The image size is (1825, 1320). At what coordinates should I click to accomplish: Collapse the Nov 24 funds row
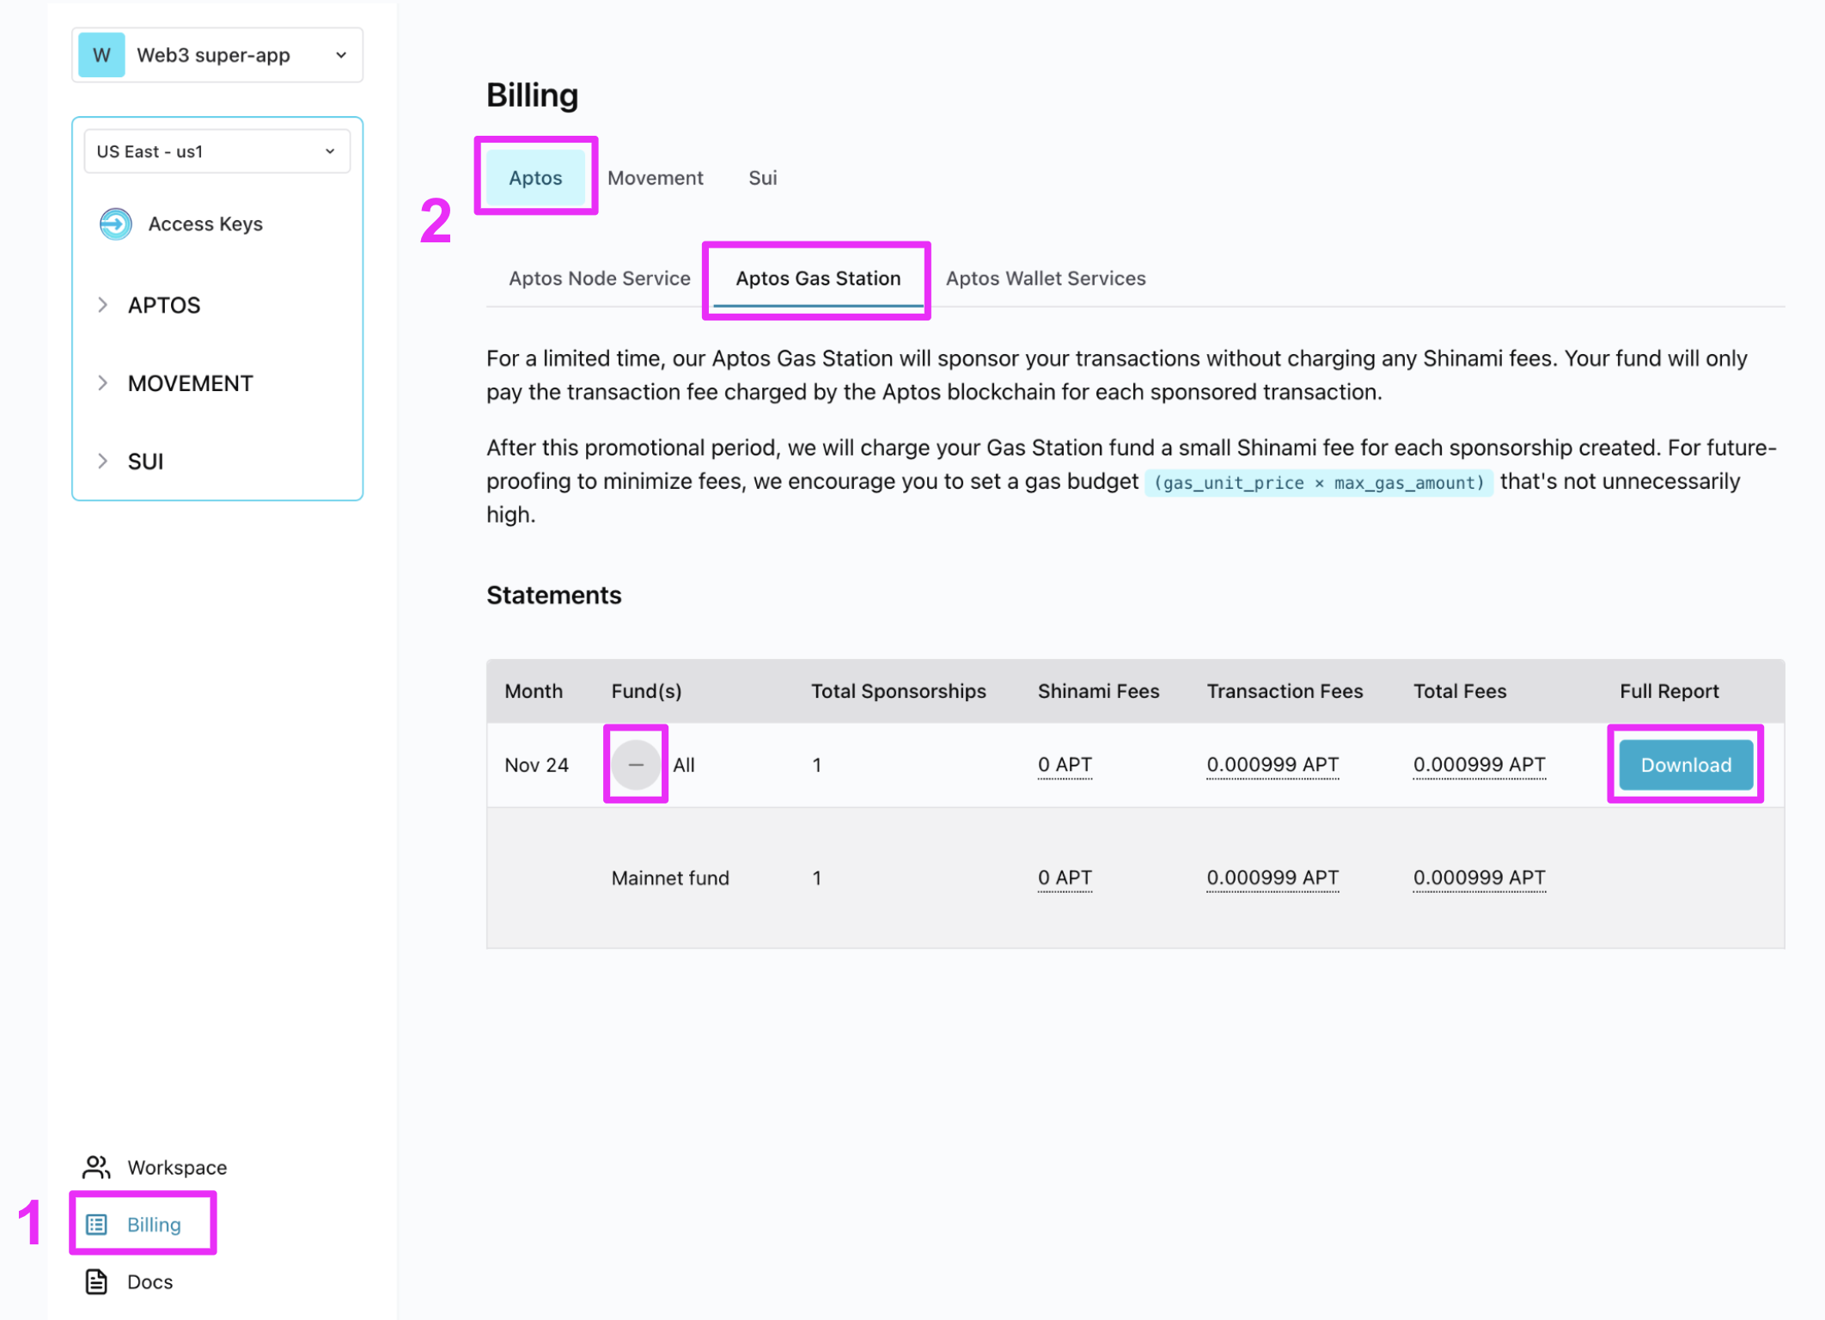[636, 765]
